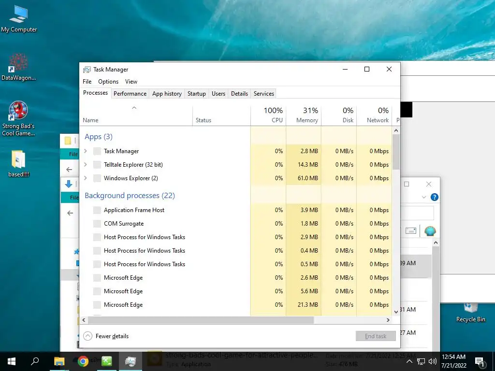Select the Background processes (22) group header
This screenshot has width=495, height=371.
point(130,196)
